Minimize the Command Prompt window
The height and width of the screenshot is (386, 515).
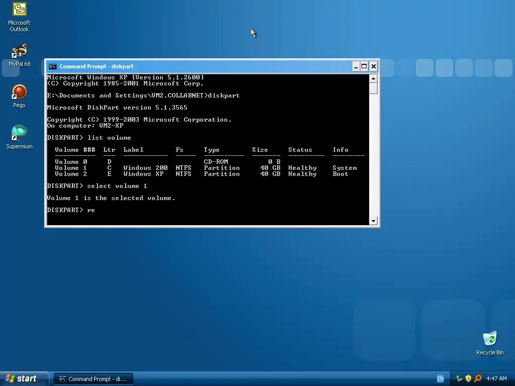coord(356,67)
